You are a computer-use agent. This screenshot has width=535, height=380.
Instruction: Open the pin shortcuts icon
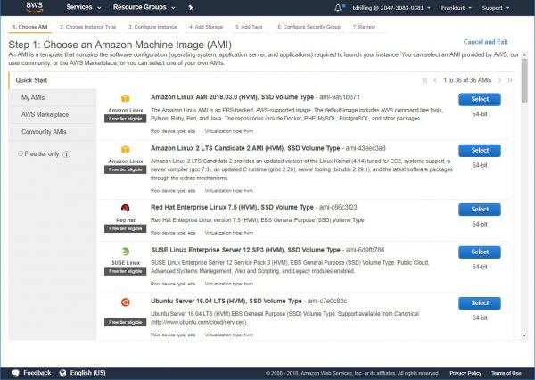[191, 7]
